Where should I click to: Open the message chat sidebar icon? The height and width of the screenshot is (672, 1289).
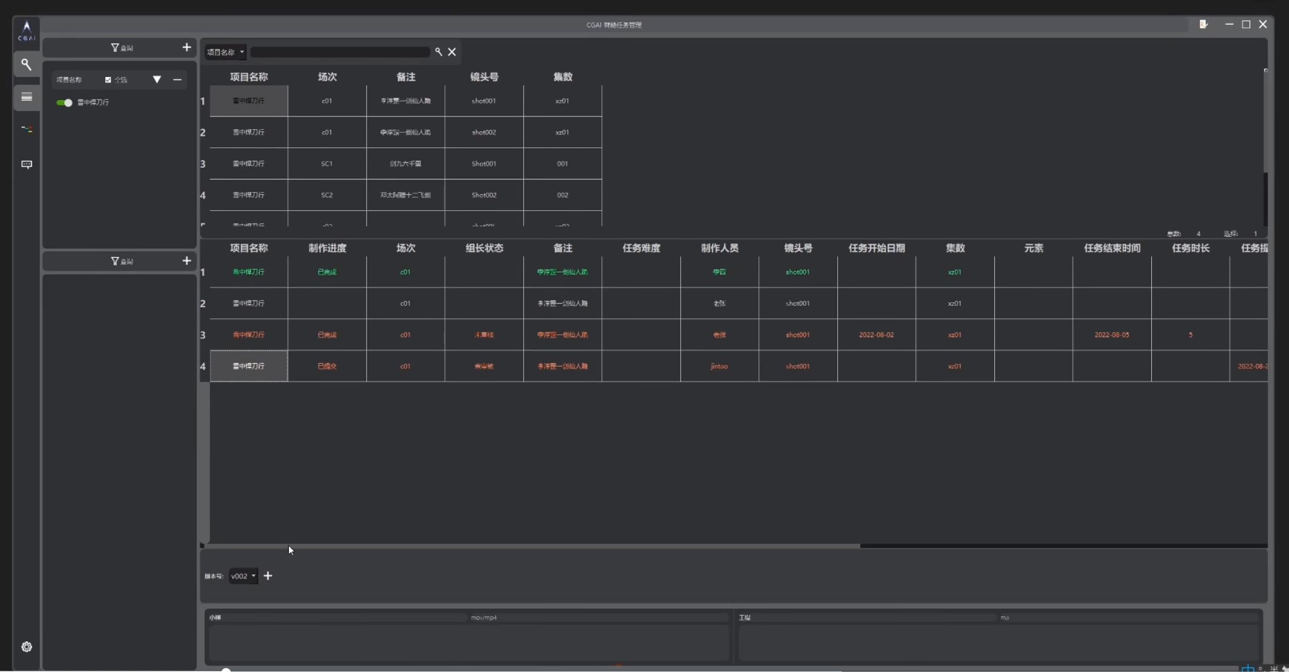pyautogui.click(x=26, y=164)
